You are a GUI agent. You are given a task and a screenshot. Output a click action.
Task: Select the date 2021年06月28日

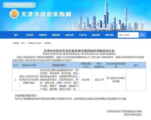[133, 115]
